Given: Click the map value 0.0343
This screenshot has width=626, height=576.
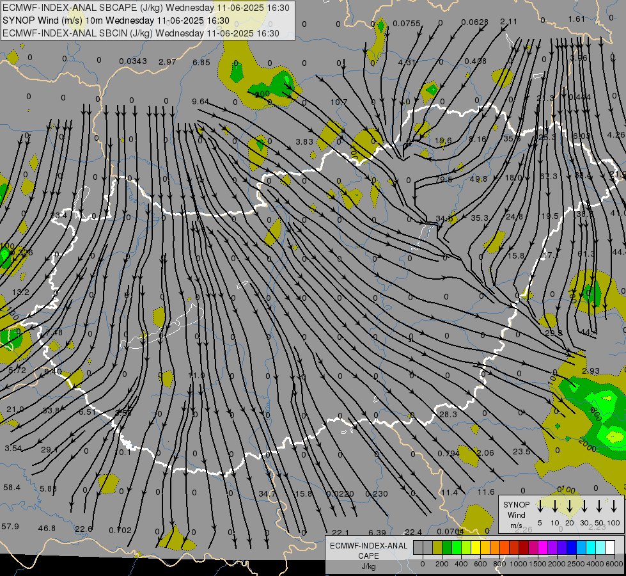Looking at the screenshot, I should 133,61.
